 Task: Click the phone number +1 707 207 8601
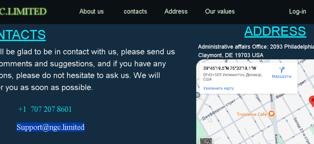[45, 109]
